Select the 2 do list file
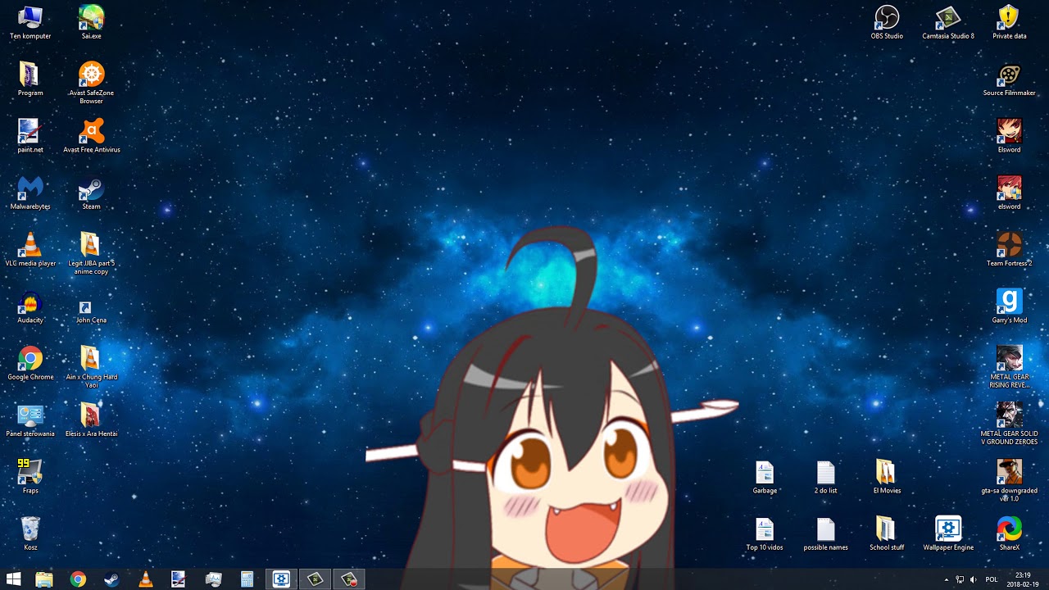The image size is (1049, 590). [825, 477]
